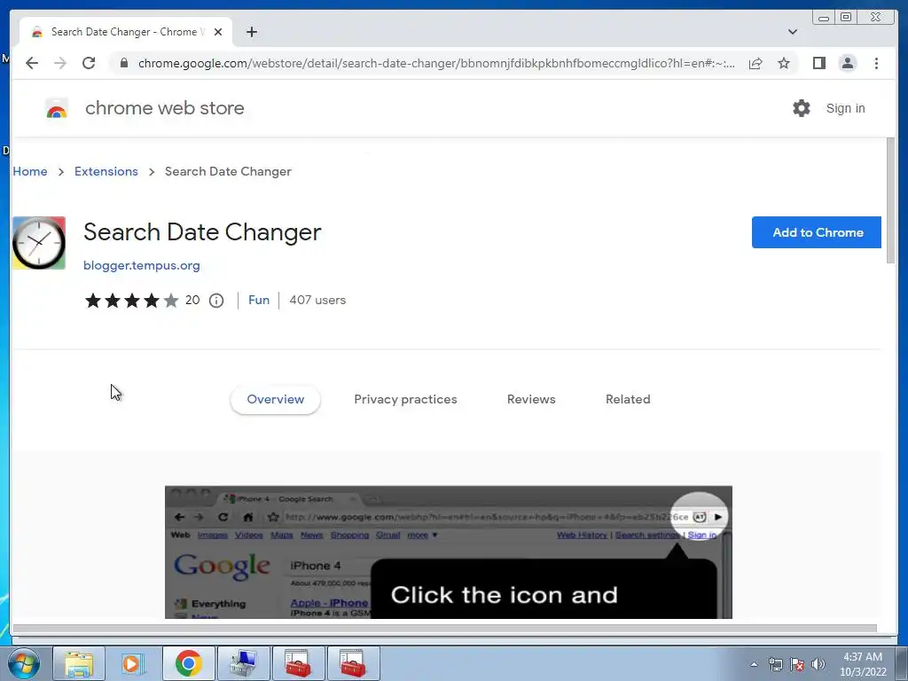Open Action Center flag icon
This screenshot has height=681, width=908.
pyautogui.click(x=797, y=664)
